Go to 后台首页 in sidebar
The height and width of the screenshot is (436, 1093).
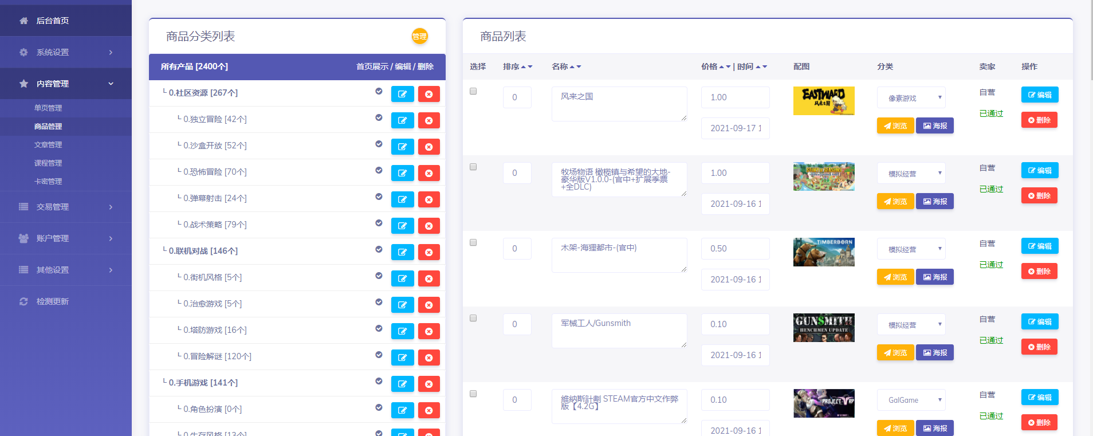point(66,21)
